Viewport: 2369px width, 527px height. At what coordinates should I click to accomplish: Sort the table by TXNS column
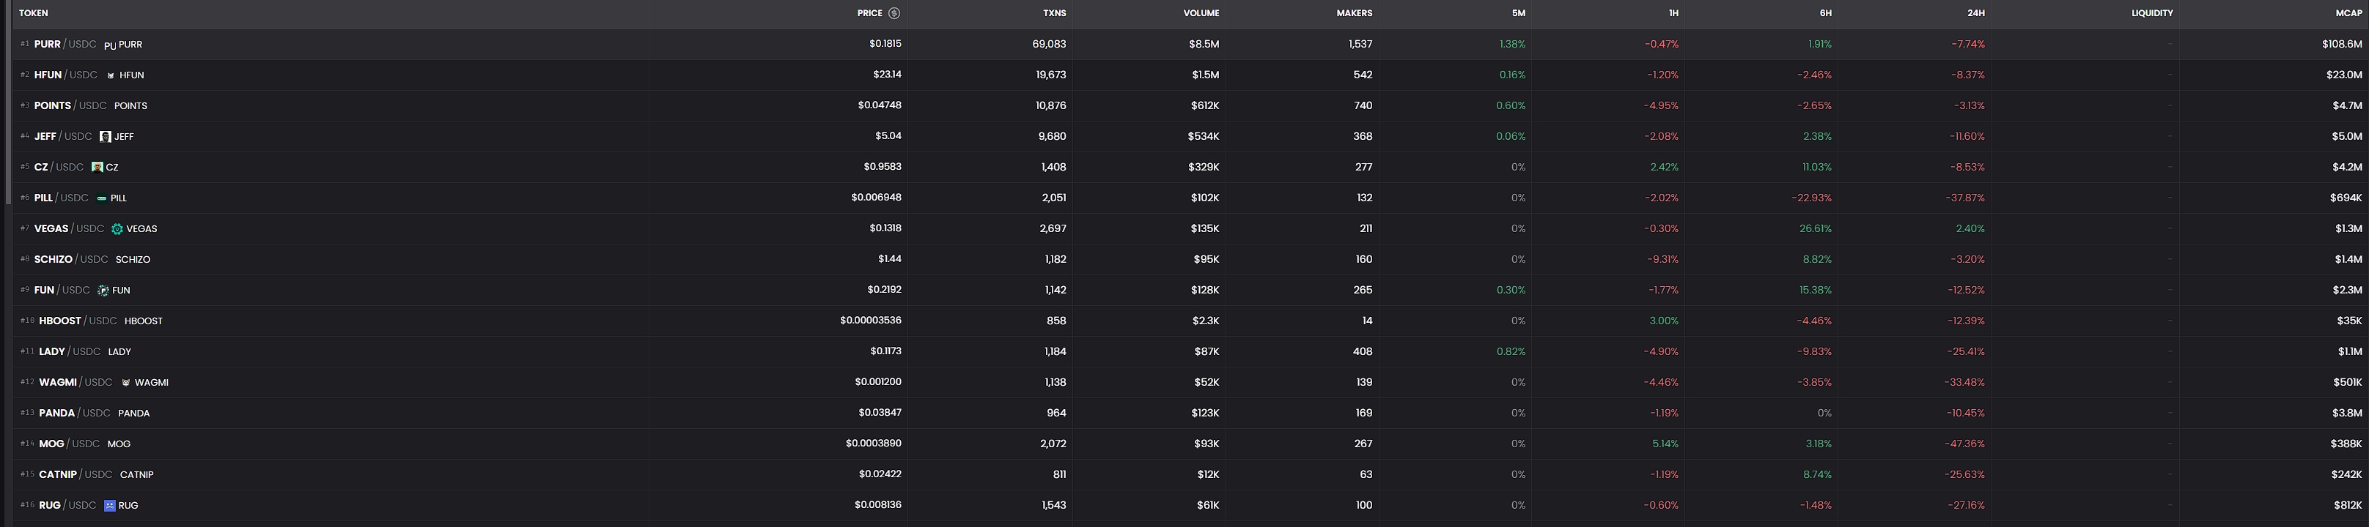pyautogui.click(x=1054, y=13)
